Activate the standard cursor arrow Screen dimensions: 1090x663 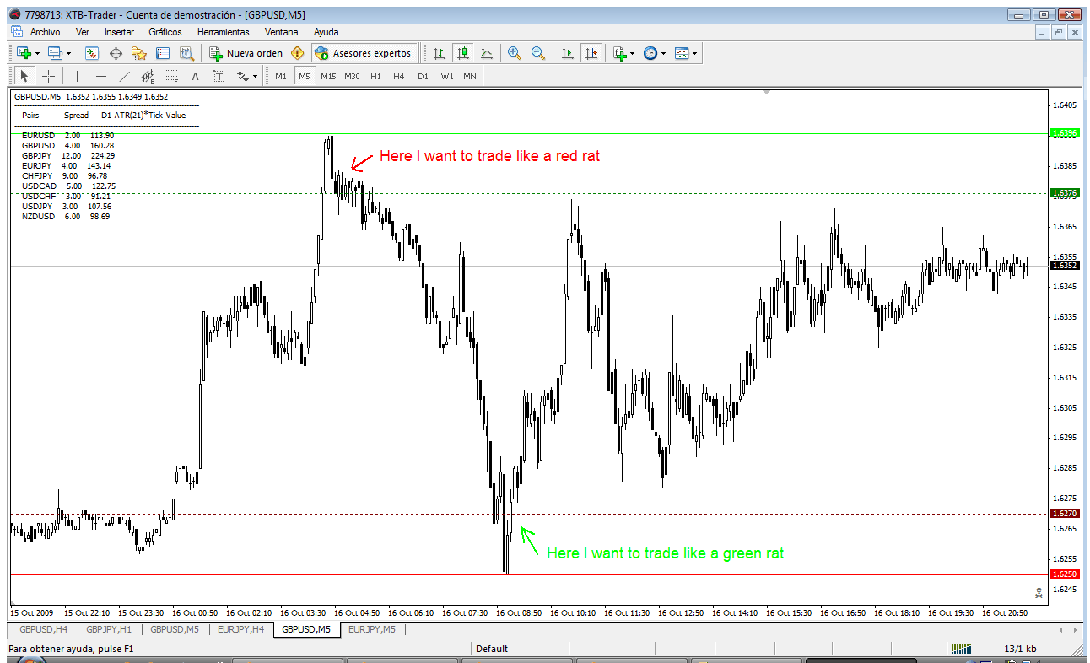click(24, 76)
